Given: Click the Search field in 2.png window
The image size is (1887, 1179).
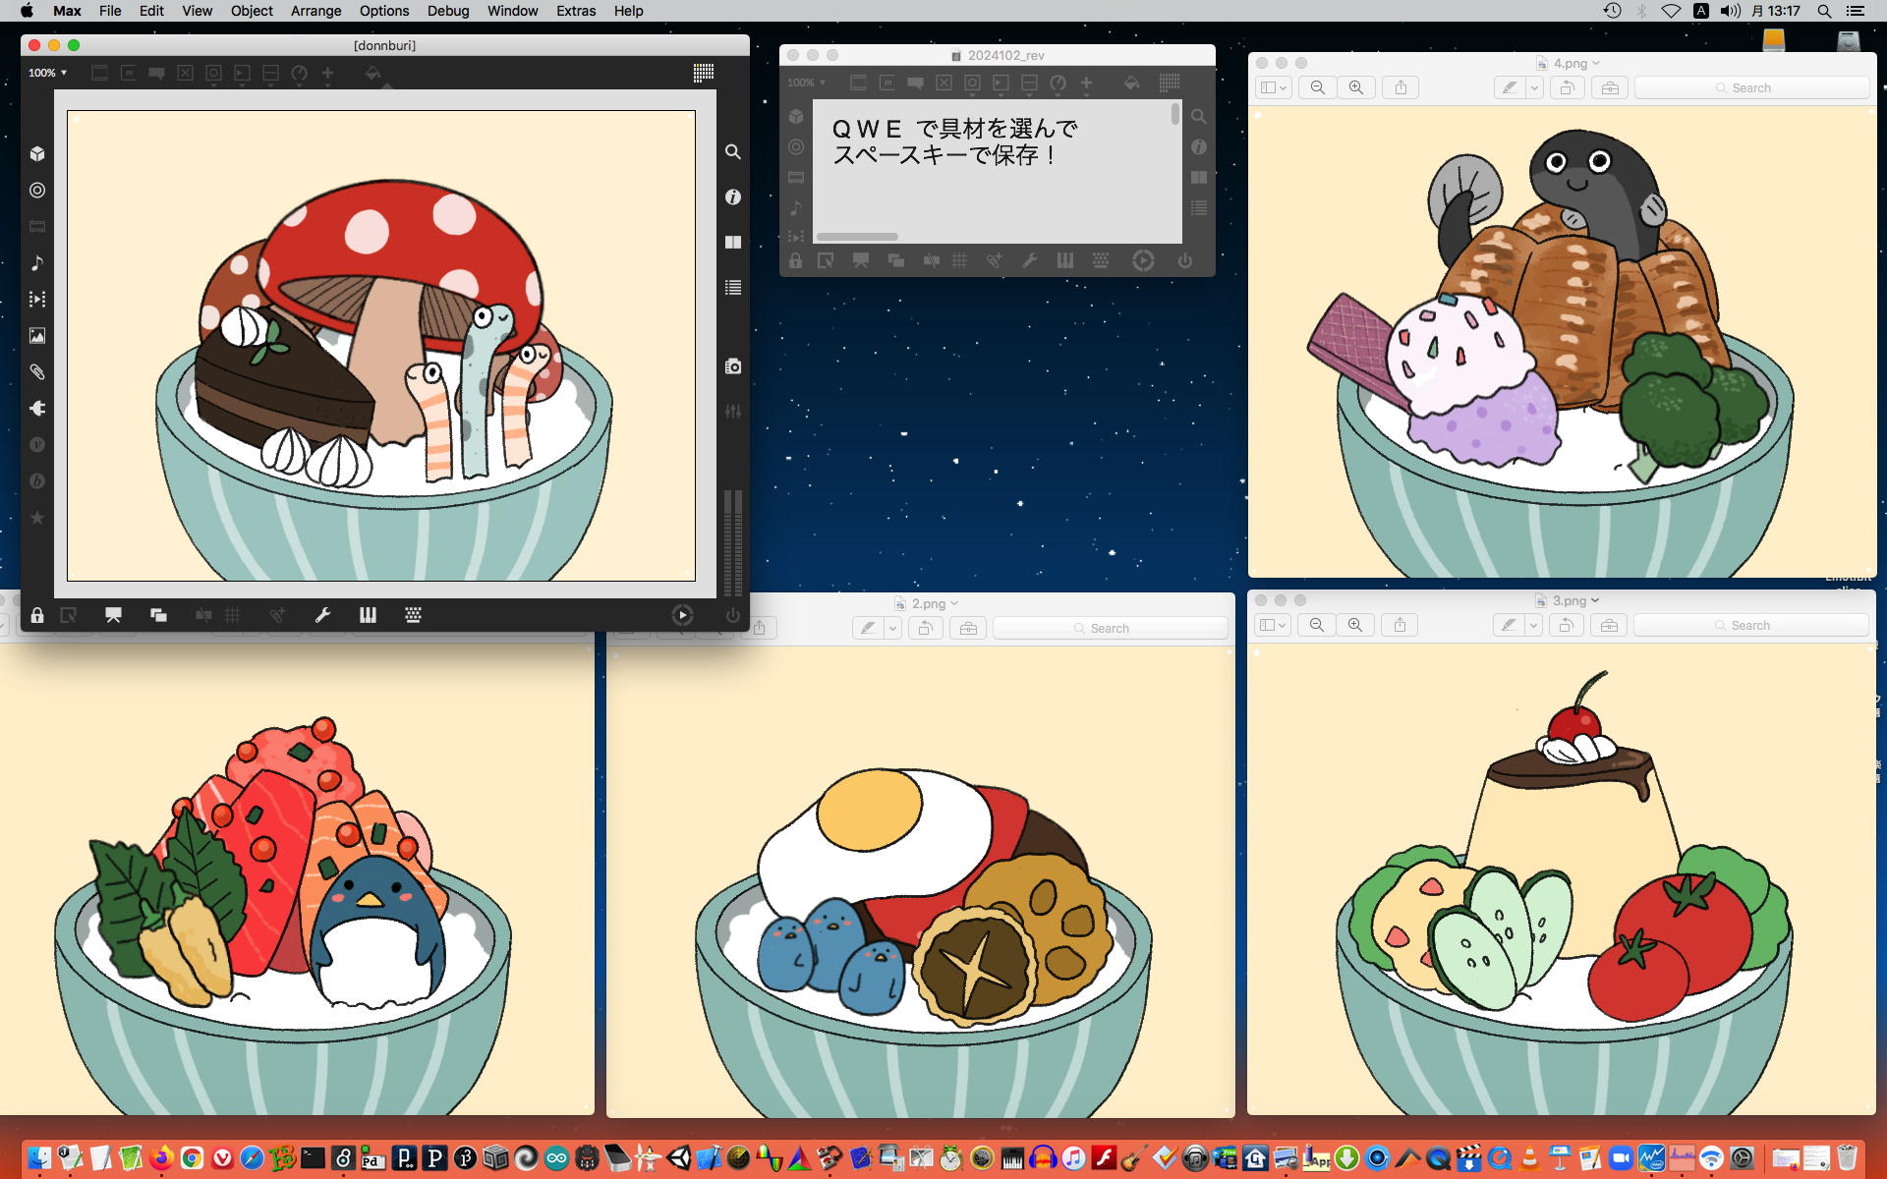Looking at the screenshot, I should [1111, 628].
